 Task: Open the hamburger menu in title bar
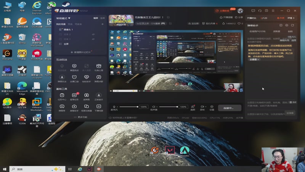click(x=273, y=11)
